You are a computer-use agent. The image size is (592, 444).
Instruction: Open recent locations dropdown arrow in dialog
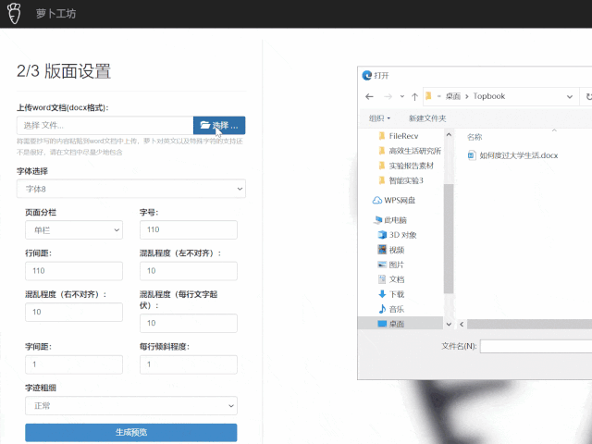[402, 96]
